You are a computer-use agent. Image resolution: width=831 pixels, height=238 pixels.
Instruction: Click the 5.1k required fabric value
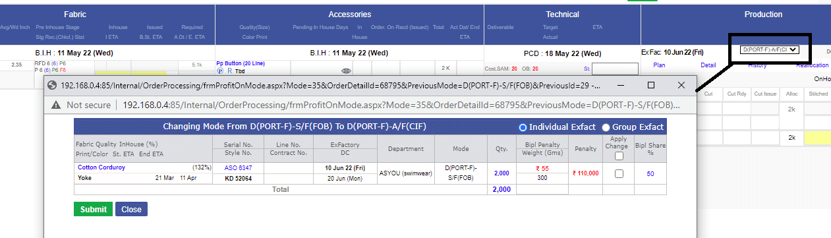(197, 65)
